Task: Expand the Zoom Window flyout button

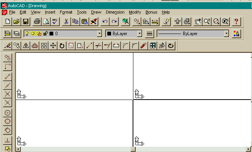Action: click(216, 21)
